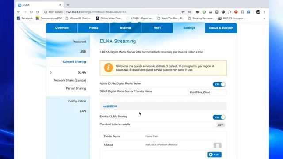
Task: Click the nalUSB3.0 device header
Action: click(163, 106)
